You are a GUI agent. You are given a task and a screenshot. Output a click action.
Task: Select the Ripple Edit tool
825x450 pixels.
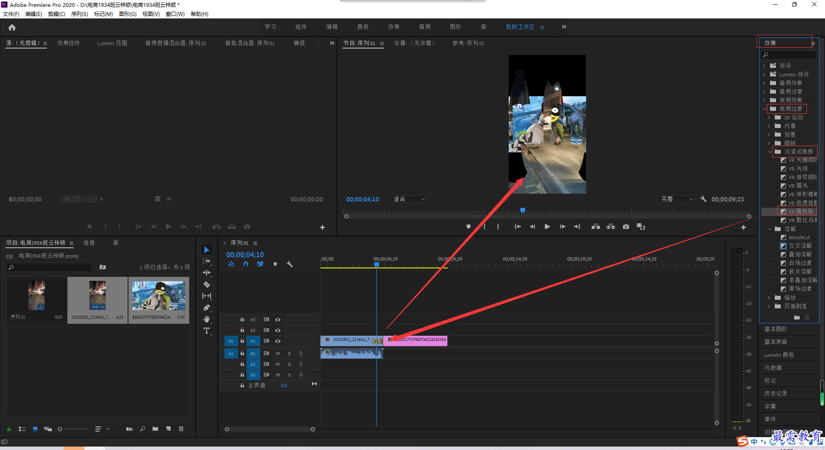207,273
